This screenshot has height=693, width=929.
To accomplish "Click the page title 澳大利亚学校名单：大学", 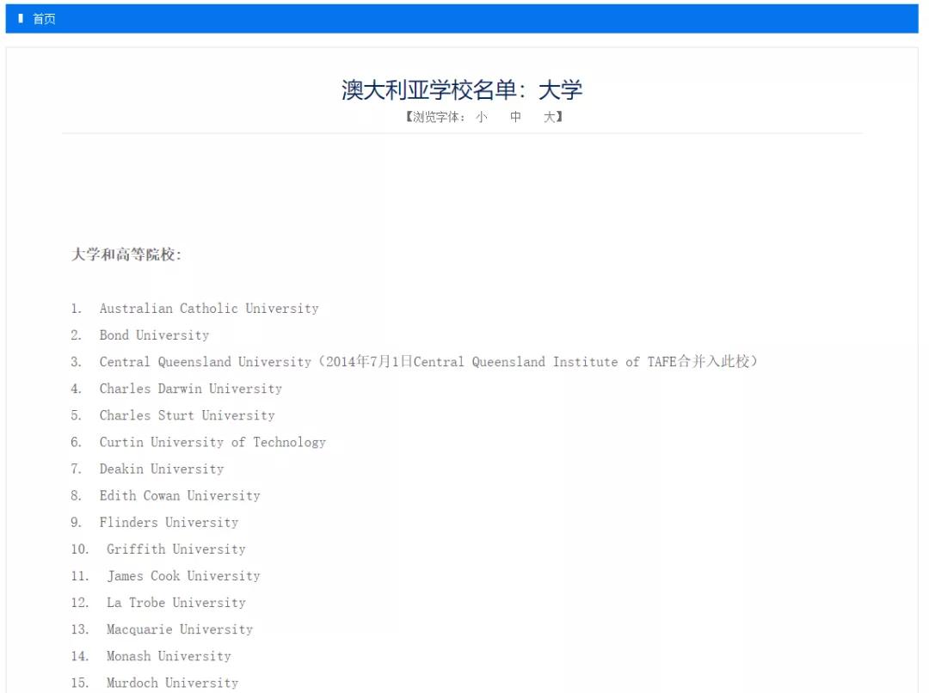I will 463,89.
